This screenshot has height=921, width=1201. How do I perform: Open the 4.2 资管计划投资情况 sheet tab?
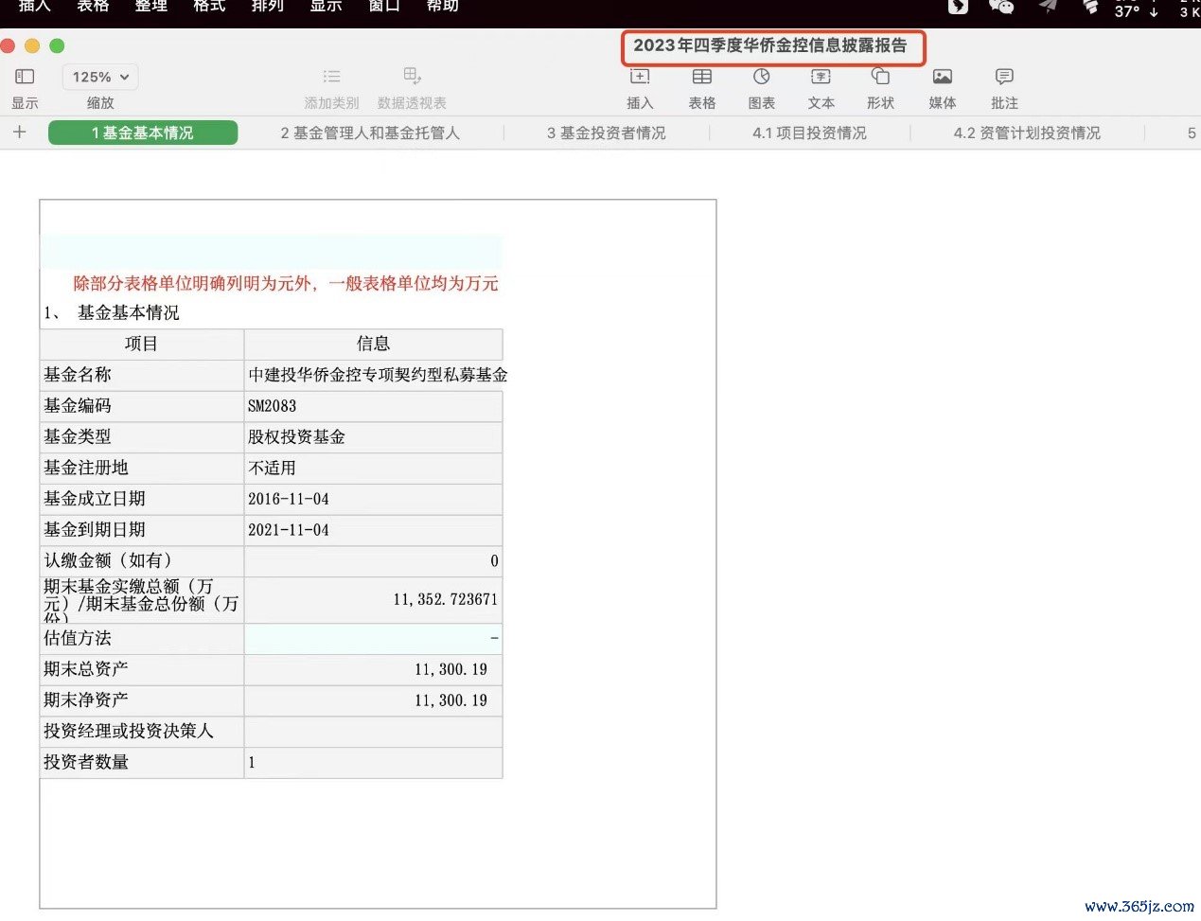pos(1027,133)
